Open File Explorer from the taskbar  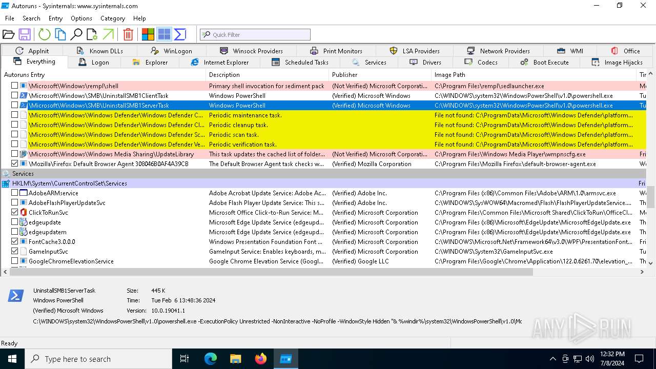[236, 359]
